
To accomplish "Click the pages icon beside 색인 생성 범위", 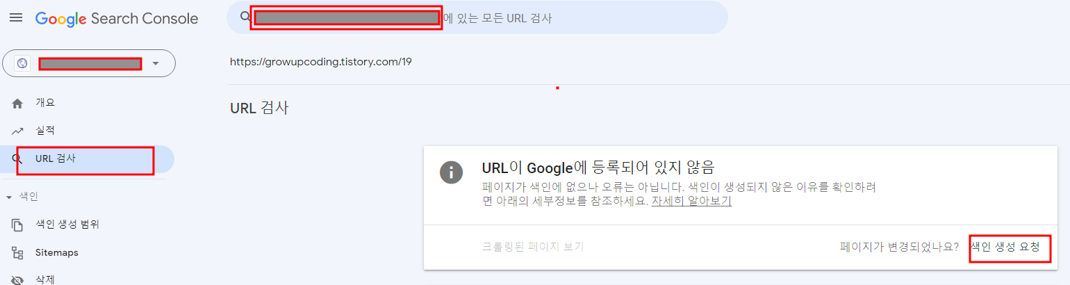I will click(18, 225).
